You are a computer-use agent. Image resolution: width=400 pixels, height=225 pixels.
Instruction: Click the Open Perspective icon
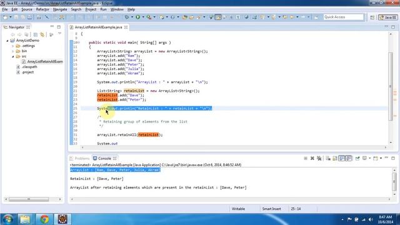click(x=372, y=17)
